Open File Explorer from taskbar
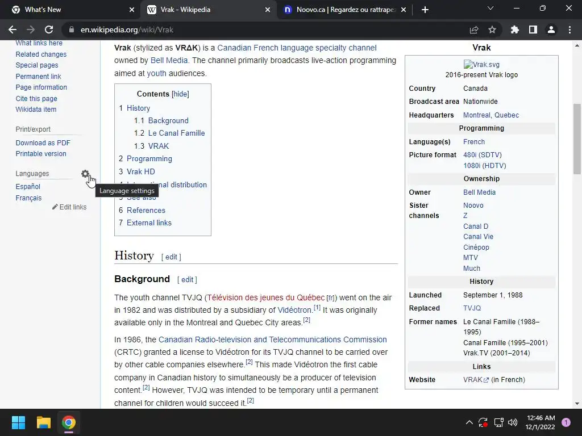 coord(43,422)
